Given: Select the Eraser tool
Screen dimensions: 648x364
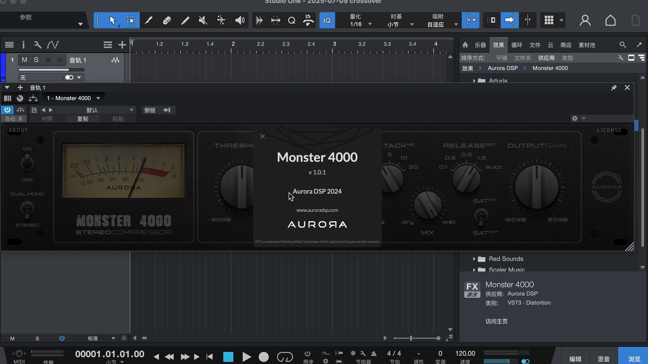Looking at the screenshot, I should pos(167,21).
